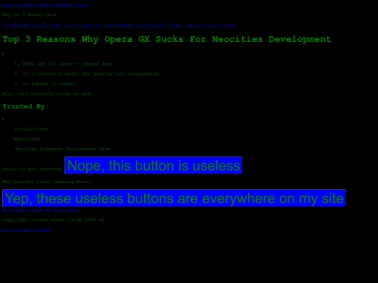Click 'Why are you still reading this?' text
The height and width of the screenshot is (283, 378).
click(x=46, y=182)
